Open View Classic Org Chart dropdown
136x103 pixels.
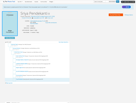tap(64, 42)
